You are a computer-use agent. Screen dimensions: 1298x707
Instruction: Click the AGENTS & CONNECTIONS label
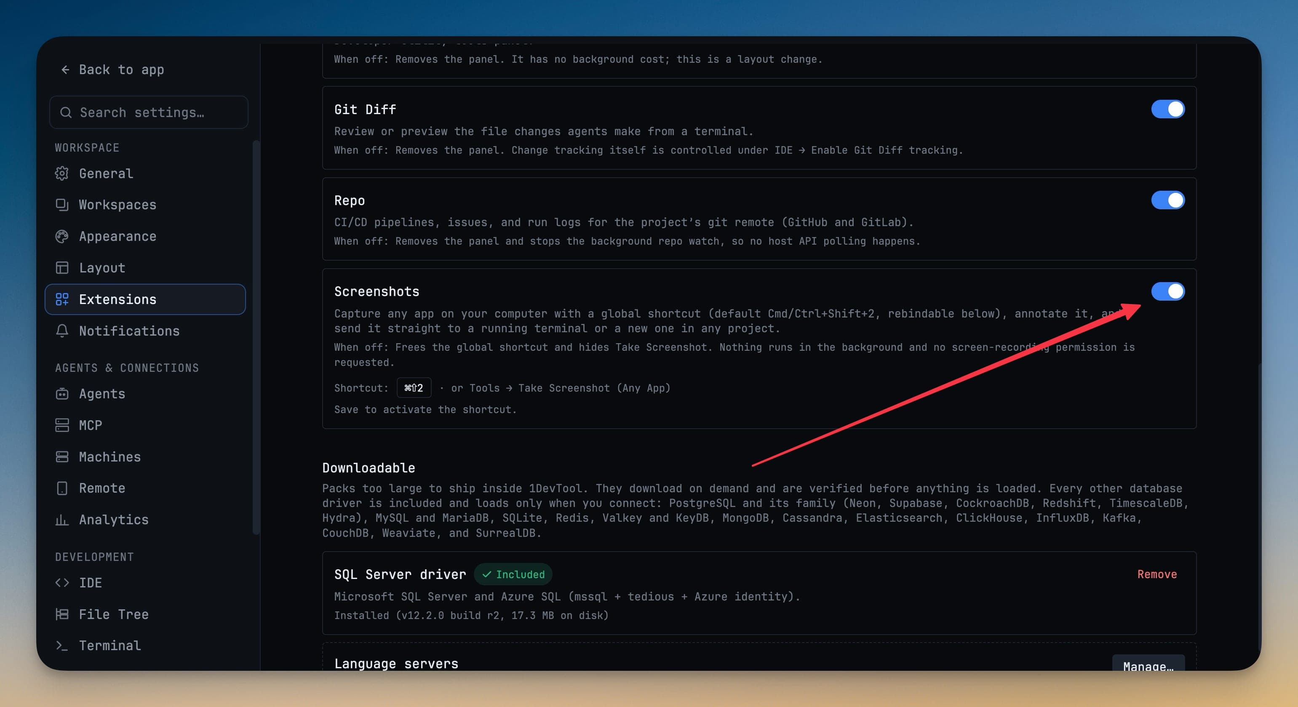click(127, 368)
